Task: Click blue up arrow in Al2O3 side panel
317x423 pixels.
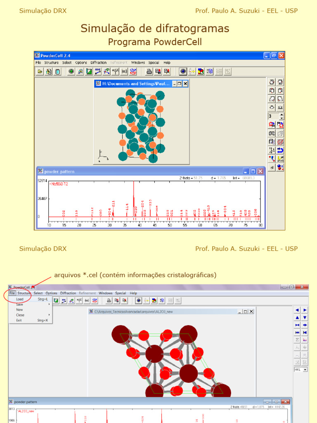Action: 297,318
